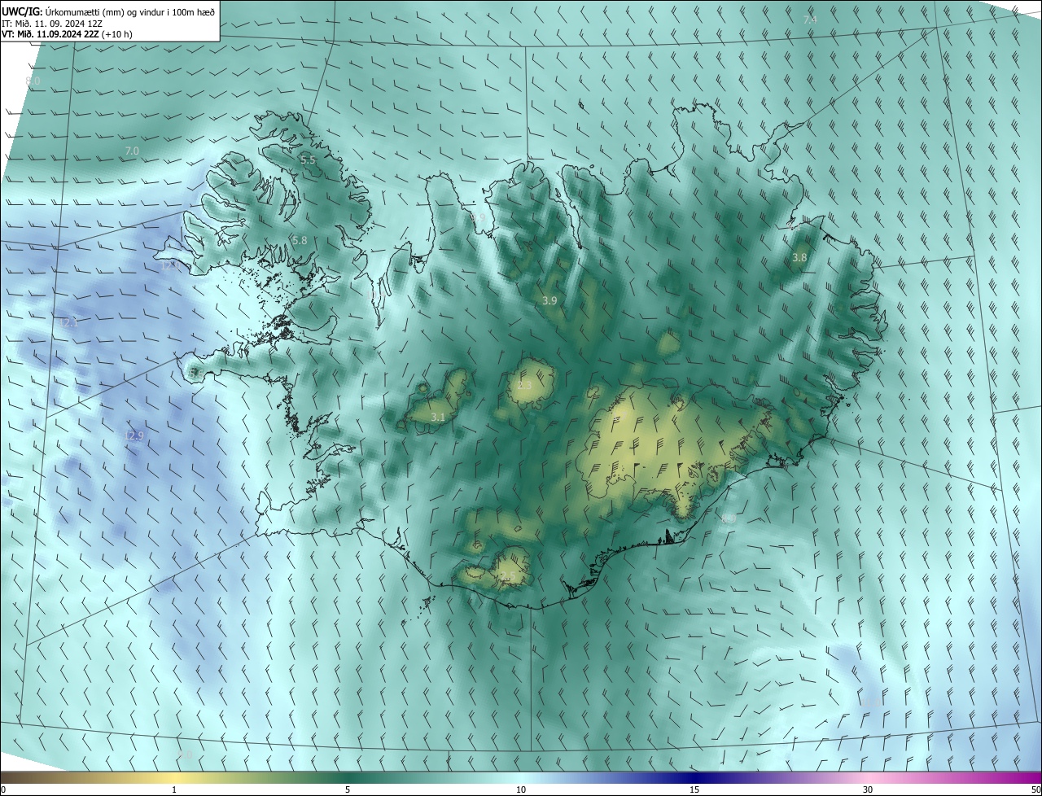Screen dimensions: 1042x796
Task: Click the 5.8 value on the map
Action: [300, 241]
